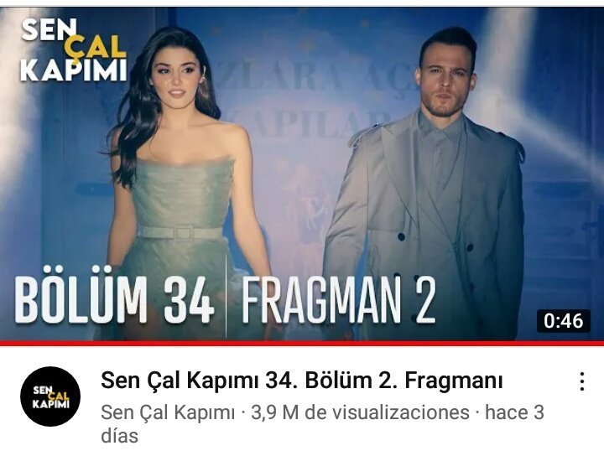Click the hace 3 upload date text

coord(514,412)
